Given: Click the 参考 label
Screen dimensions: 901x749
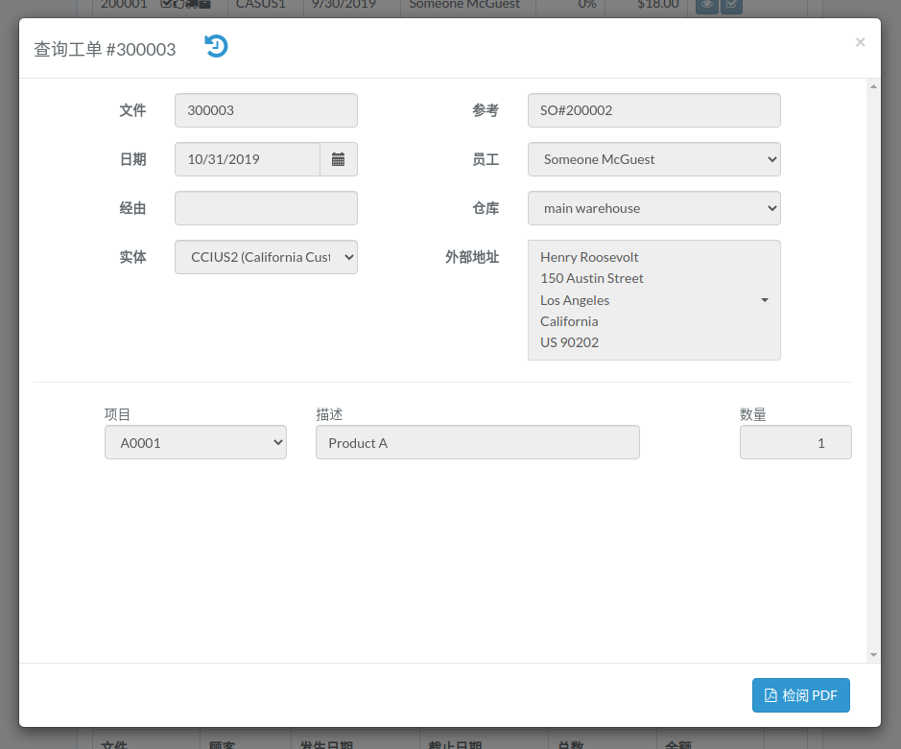Looking at the screenshot, I should [x=486, y=110].
